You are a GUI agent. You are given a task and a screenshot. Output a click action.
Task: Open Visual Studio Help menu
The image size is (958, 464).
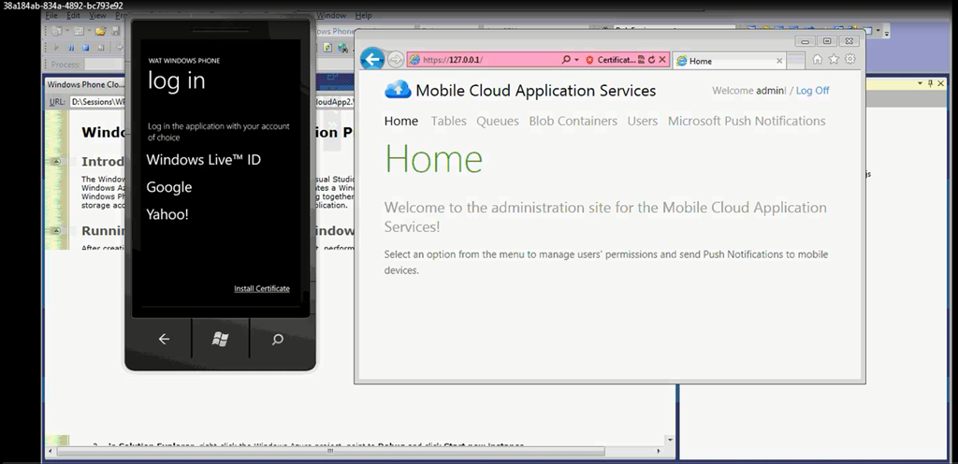click(x=363, y=15)
